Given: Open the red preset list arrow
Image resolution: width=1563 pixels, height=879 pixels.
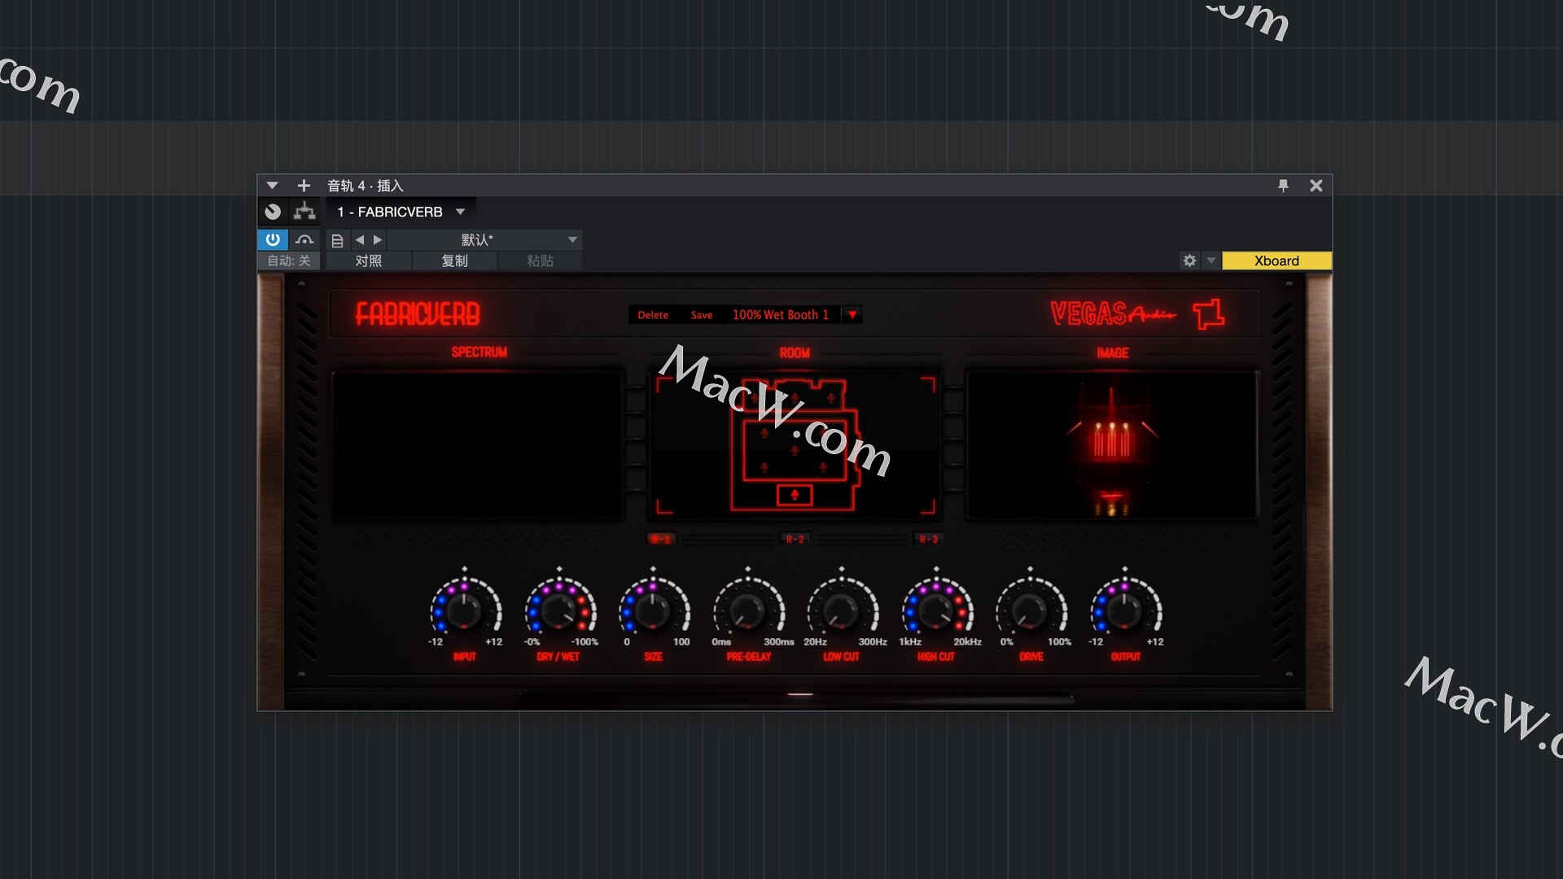Looking at the screenshot, I should [852, 315].
